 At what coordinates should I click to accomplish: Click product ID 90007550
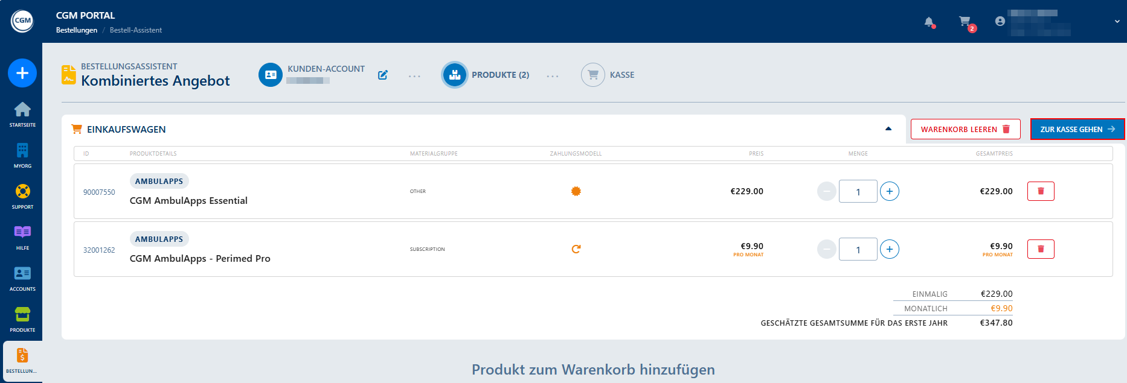[x=99, y=192]
